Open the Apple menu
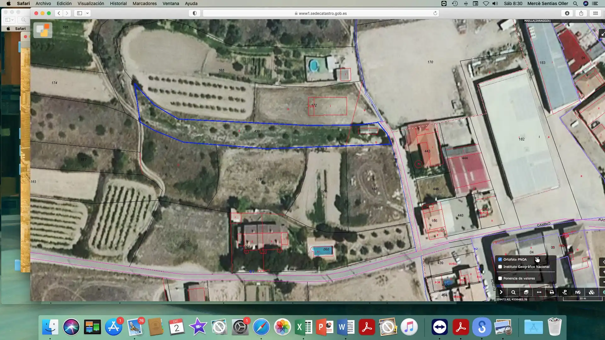 [9, 3]
